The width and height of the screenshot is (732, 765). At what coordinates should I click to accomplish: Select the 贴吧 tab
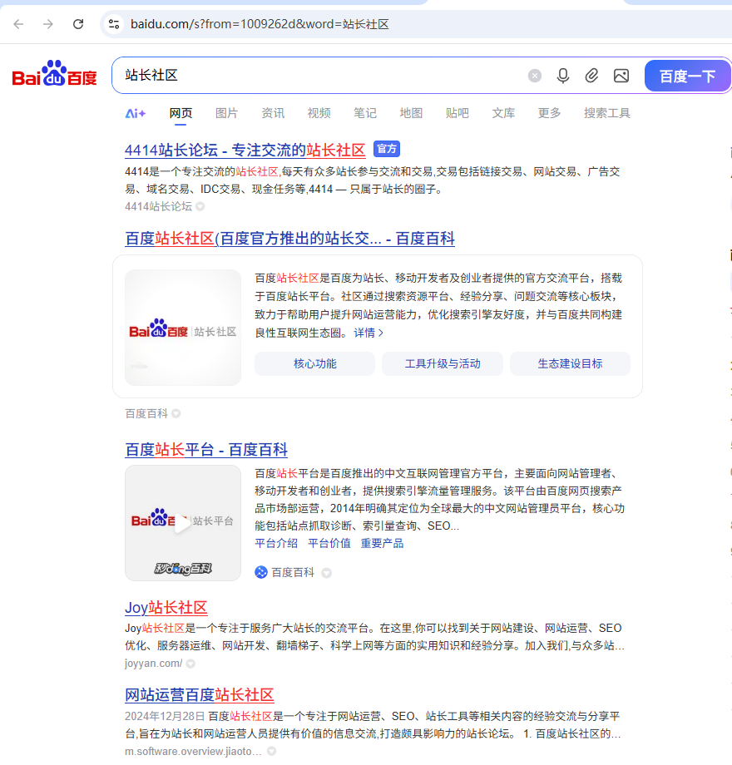click(457, 113)
